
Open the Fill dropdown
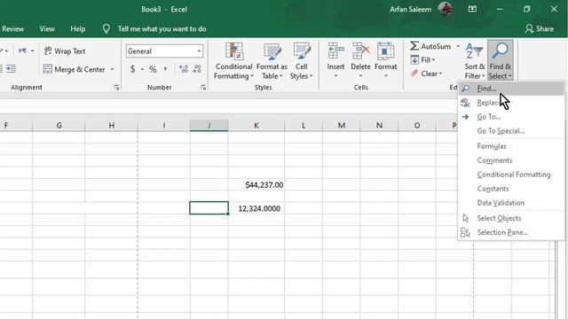422,59
